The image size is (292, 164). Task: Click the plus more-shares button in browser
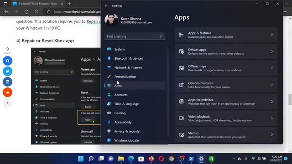(7, 103)
